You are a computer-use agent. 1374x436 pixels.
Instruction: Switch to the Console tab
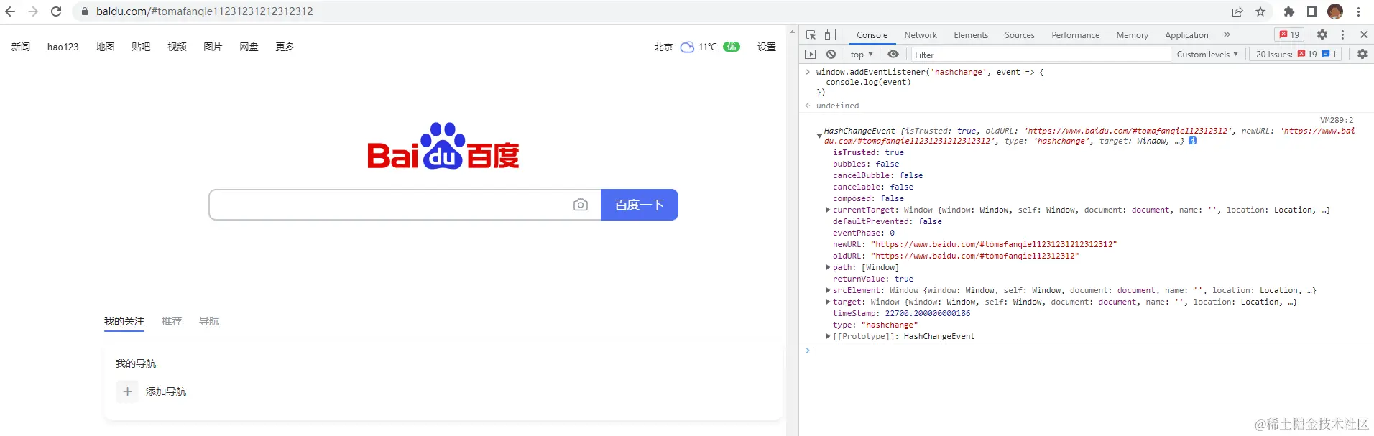click(872, 35)
